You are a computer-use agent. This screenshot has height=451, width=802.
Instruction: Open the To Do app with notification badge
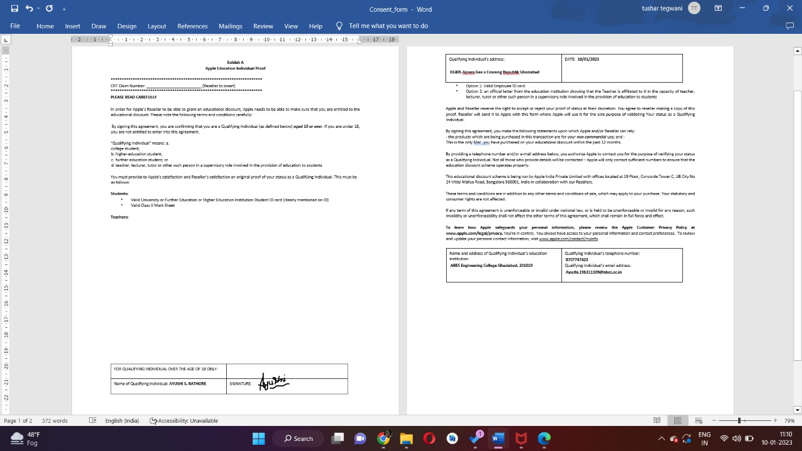[475, 438]
